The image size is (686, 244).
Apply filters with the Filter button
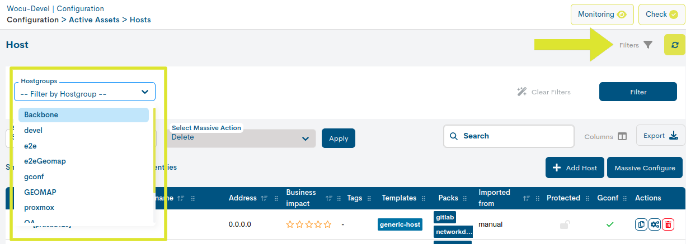[638, 92]
